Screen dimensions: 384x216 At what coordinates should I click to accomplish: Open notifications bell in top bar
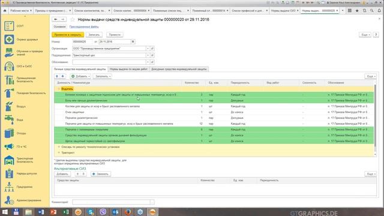(x=379, y=11)
